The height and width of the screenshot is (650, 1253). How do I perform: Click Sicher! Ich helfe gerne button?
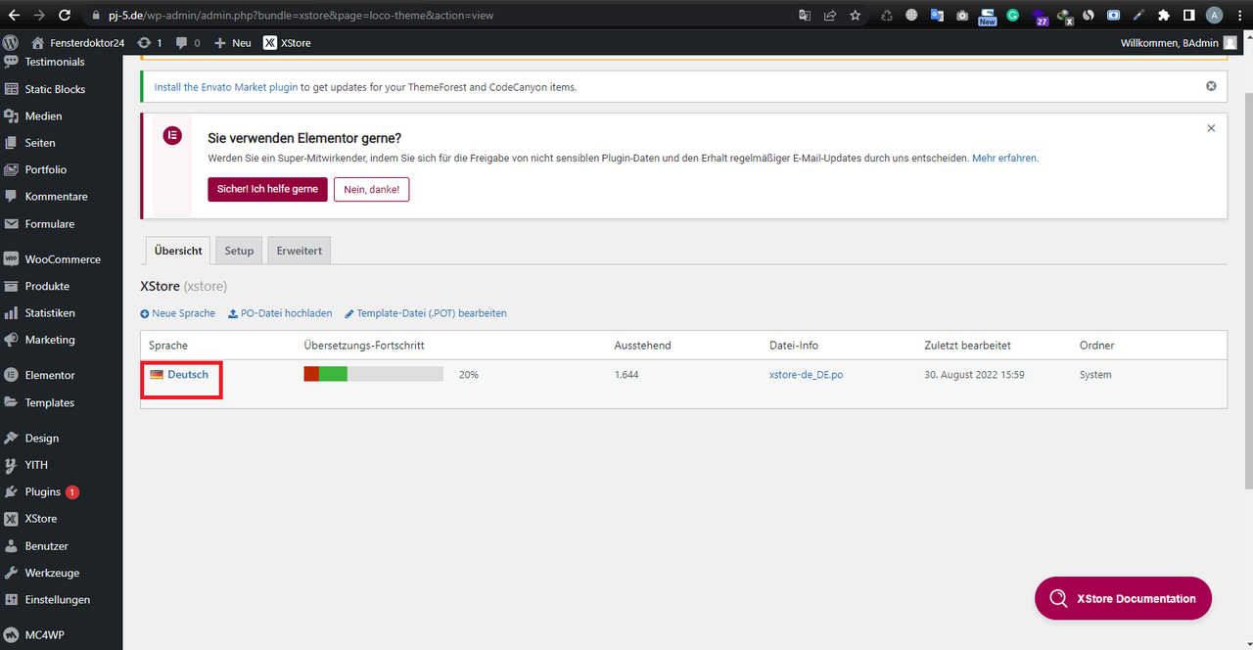pyautogui.click(x=267, y=189)
